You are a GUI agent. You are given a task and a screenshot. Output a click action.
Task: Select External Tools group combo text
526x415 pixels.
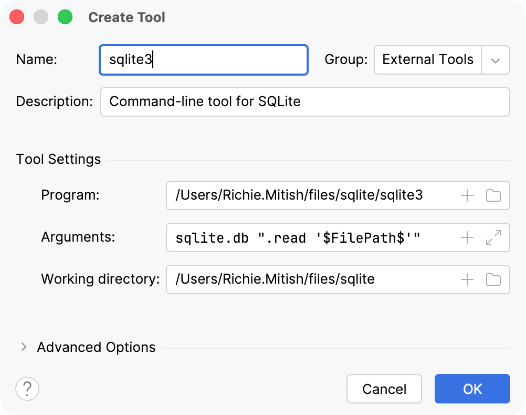coord(428,60)
